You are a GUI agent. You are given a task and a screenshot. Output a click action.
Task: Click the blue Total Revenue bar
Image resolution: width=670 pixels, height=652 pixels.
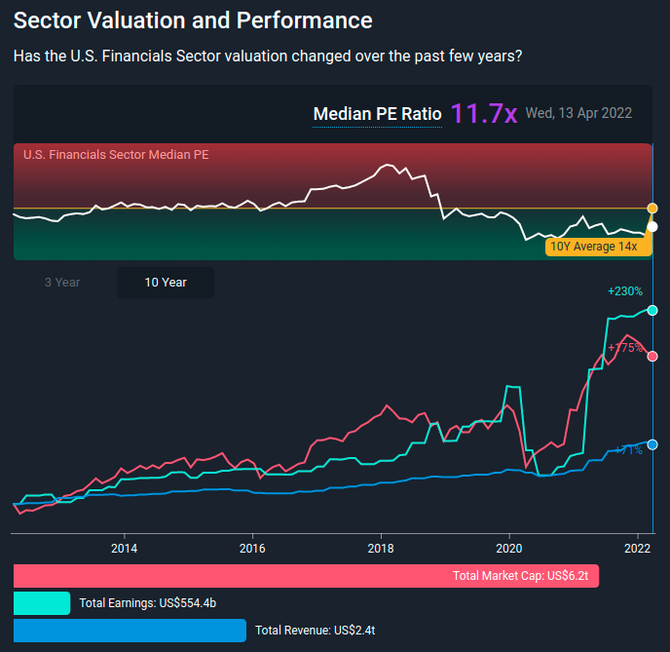point(130,631)
